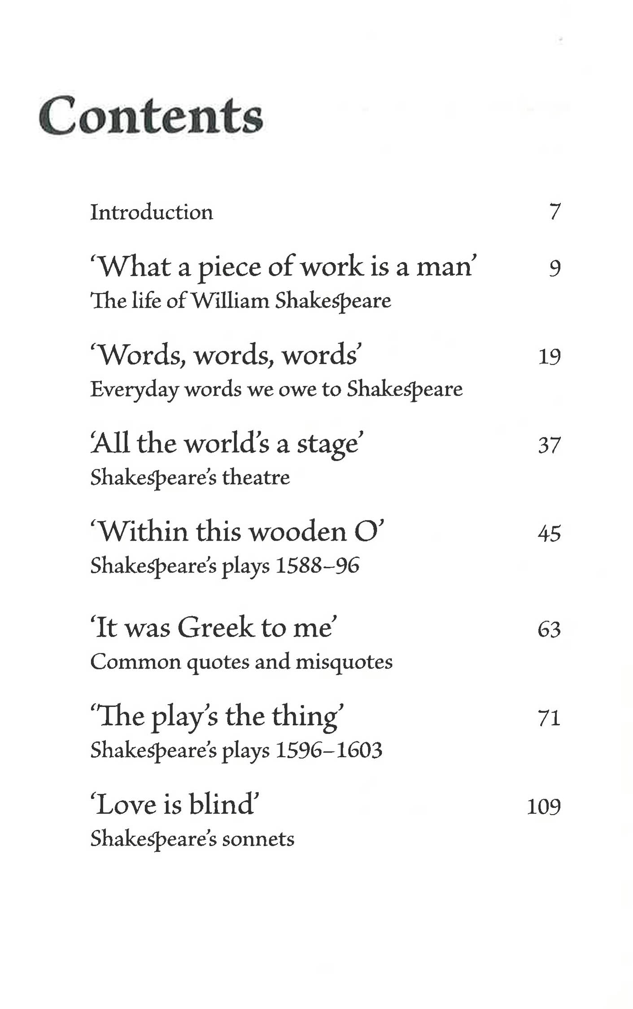Jump to 'Within this wooden O' chapter

pos(237,532)
